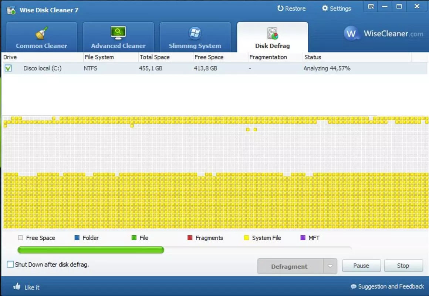Click the yellow System File legend swatch
The width and height of the screenshot is (429, 296).
click(x=246, y=238)
